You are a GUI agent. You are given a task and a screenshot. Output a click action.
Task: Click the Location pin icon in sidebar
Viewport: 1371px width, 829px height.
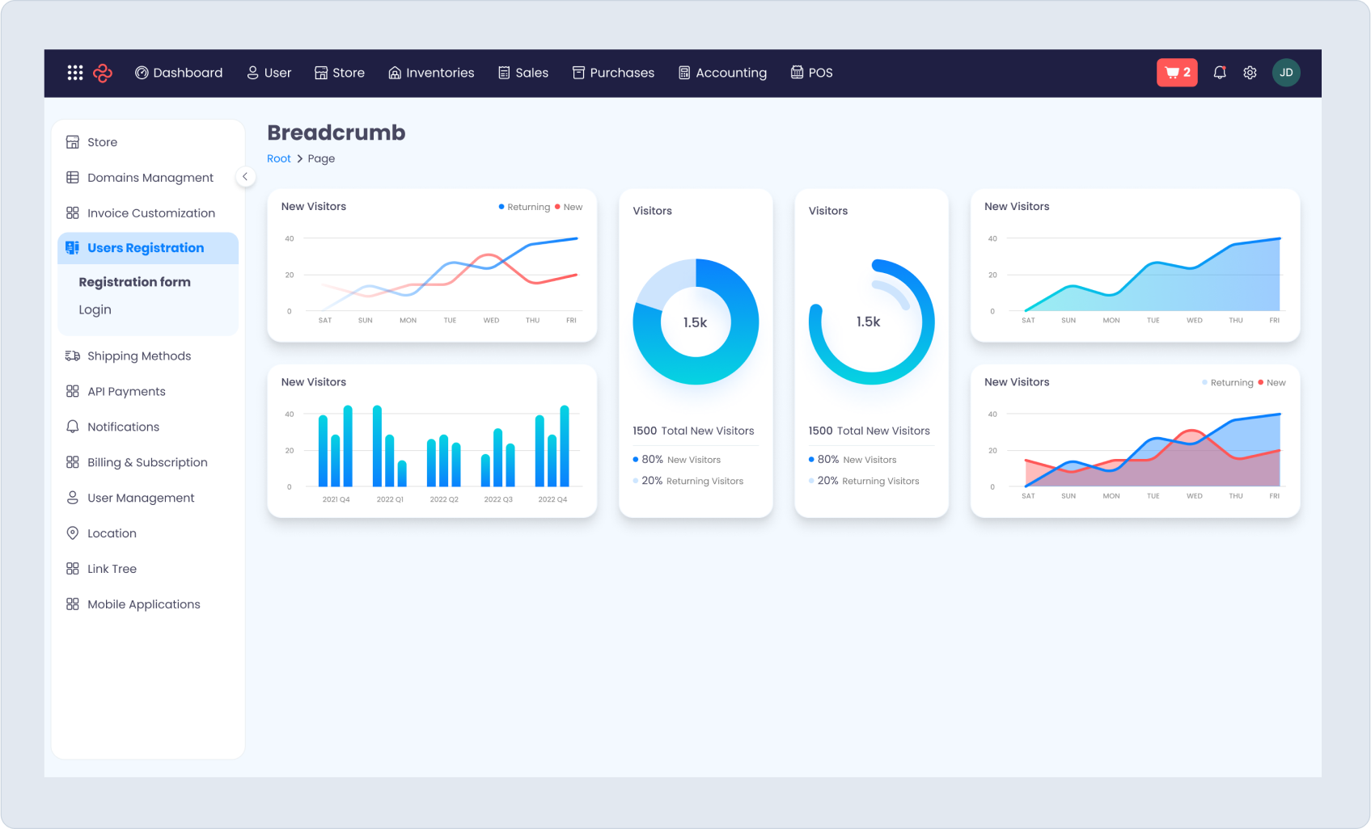(x=73, y=533)
